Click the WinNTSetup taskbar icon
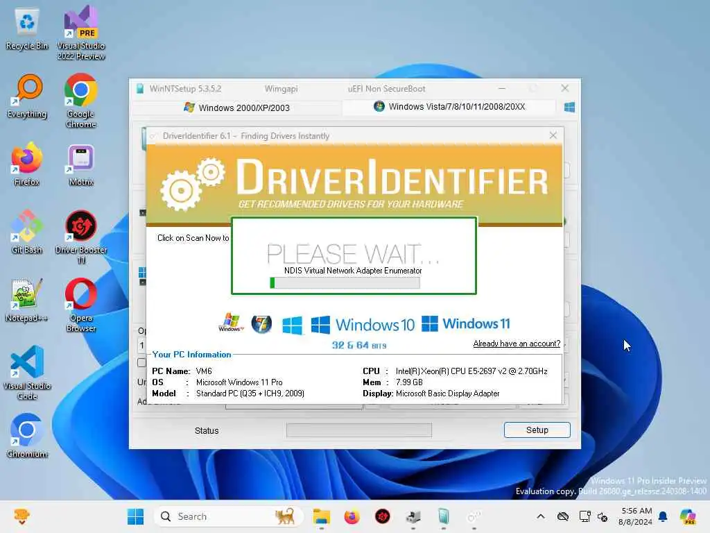 [444, 516]
